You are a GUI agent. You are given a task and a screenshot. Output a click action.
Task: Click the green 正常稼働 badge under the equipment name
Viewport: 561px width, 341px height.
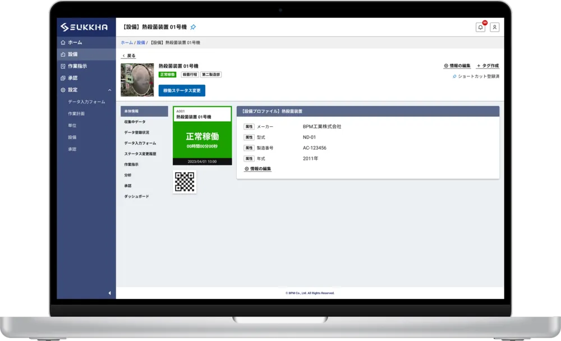click(x=167, y=75)
